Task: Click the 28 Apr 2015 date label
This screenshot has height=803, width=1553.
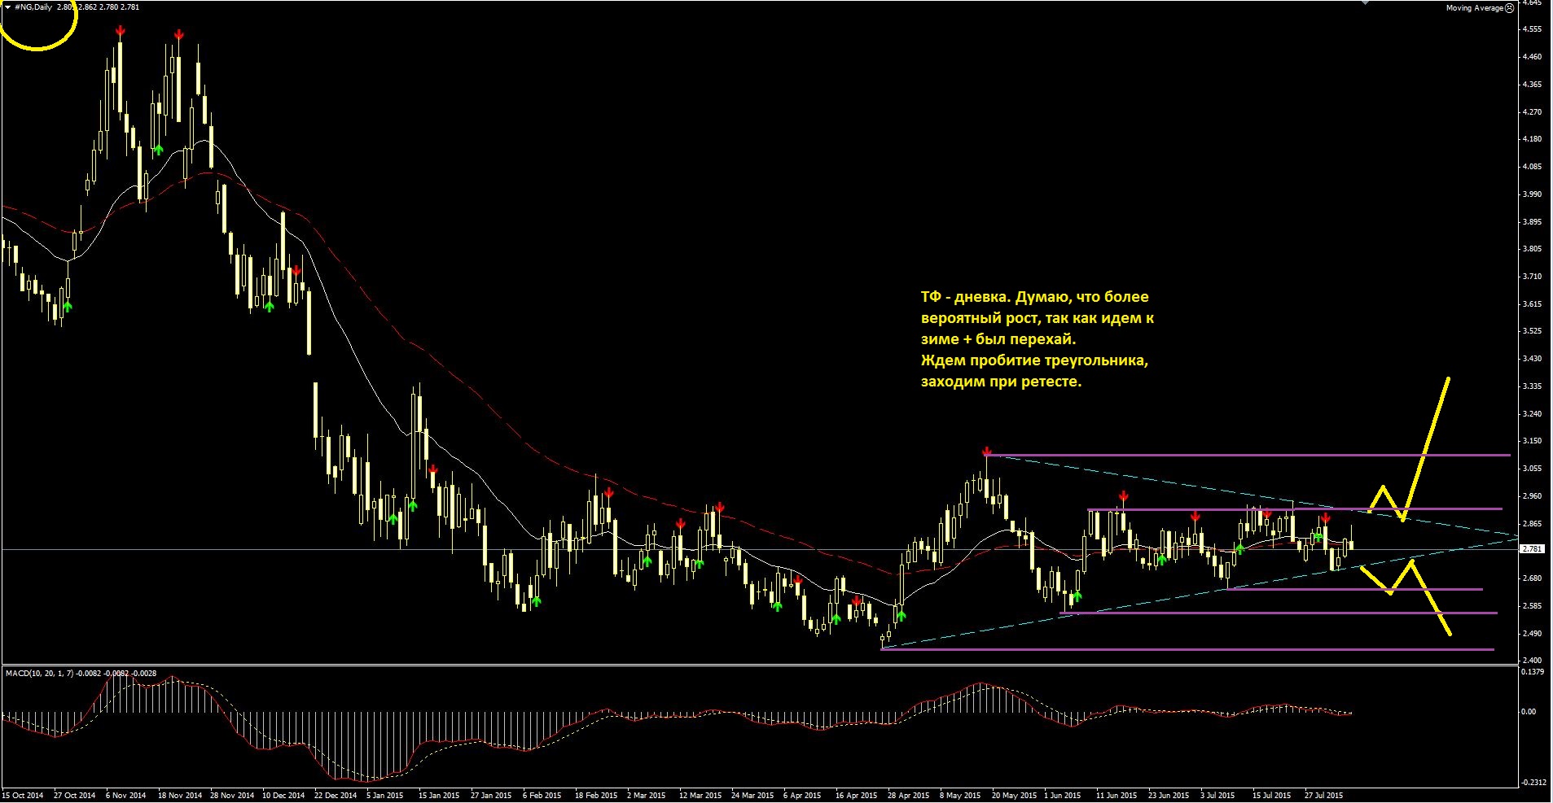Action: [x=909, y=796]
